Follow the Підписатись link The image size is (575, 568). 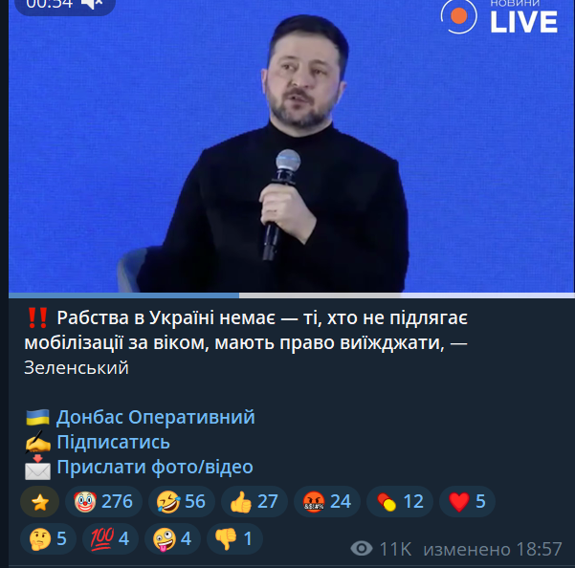coord(113,442)
